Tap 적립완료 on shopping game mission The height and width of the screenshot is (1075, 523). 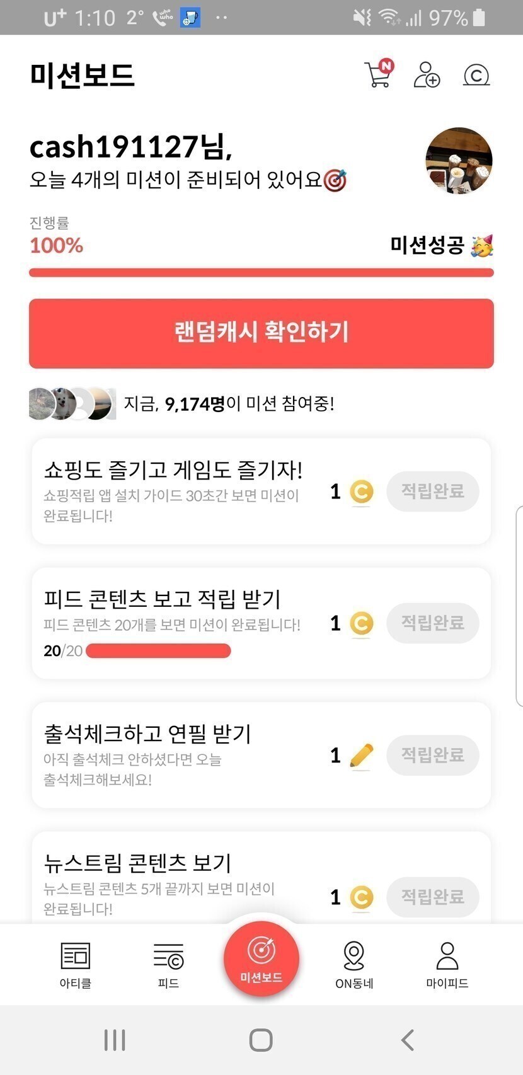coord(433,491)
